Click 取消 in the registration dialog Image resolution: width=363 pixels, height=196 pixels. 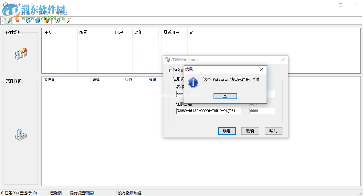(x=250, y=131)
